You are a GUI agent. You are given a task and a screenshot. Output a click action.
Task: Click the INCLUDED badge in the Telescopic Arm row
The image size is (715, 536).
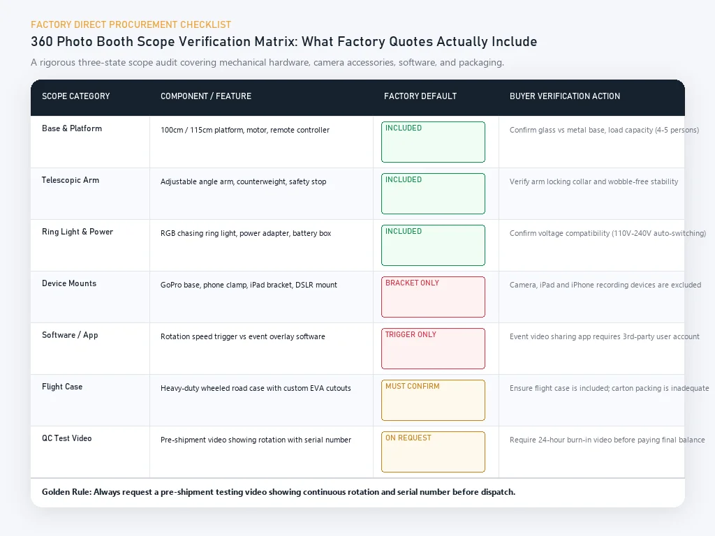[433, 194]
